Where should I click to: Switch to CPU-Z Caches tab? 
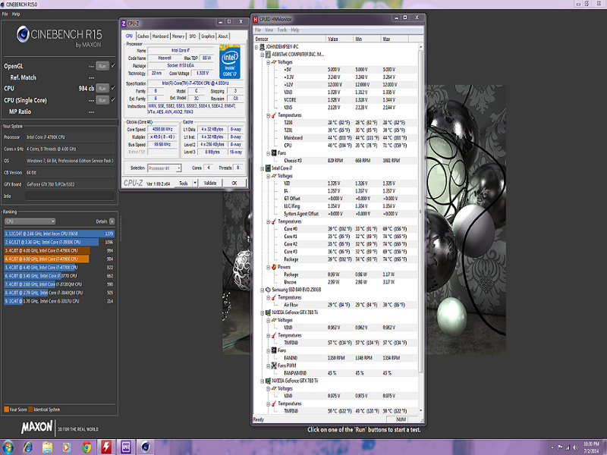click(x=143, y=36)
